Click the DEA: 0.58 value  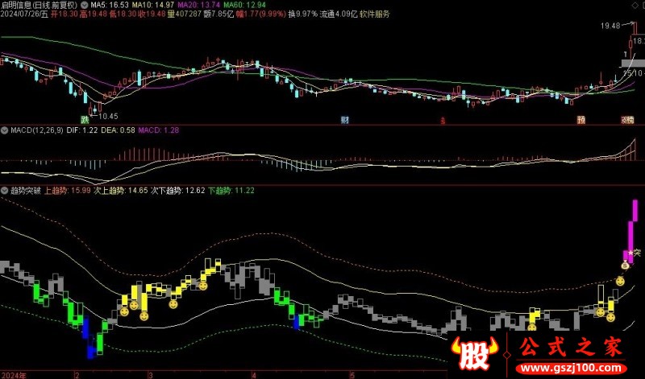(x=118, y=130)
